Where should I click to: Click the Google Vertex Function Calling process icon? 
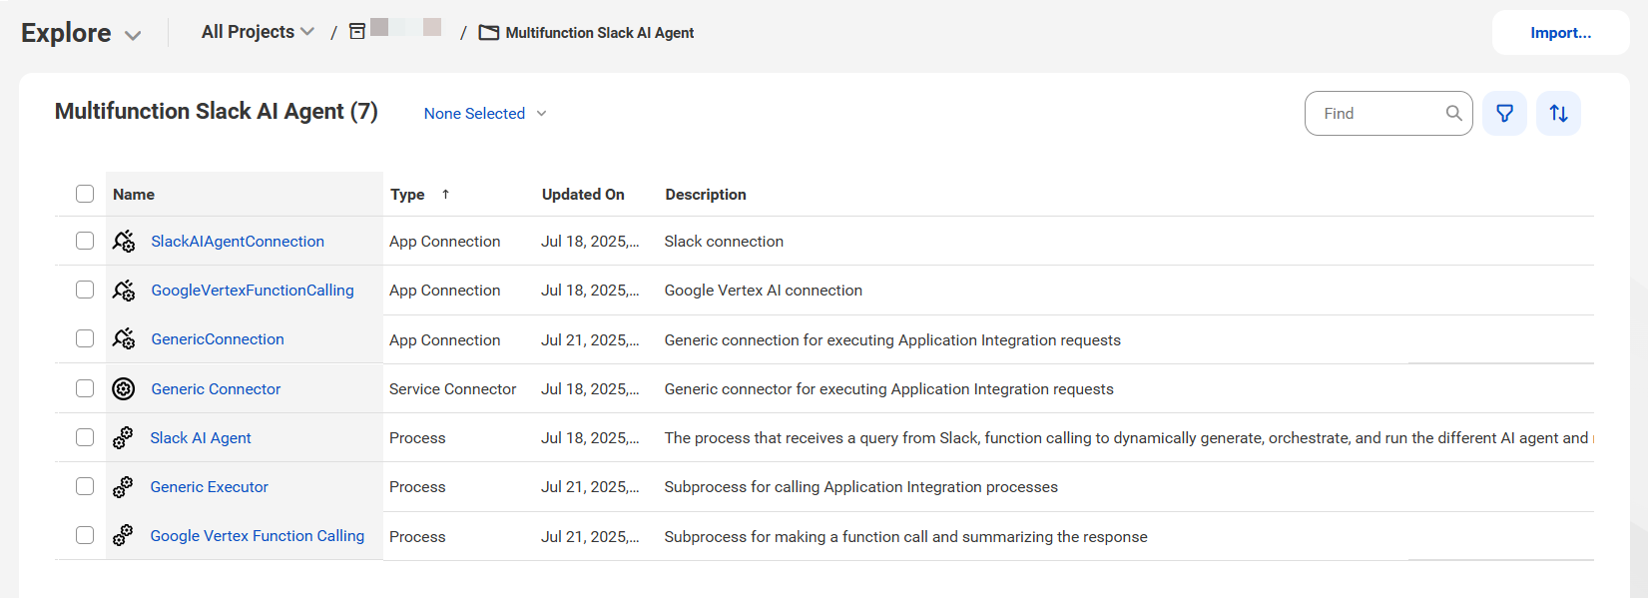pyautogui.click(x=123, y=535)
